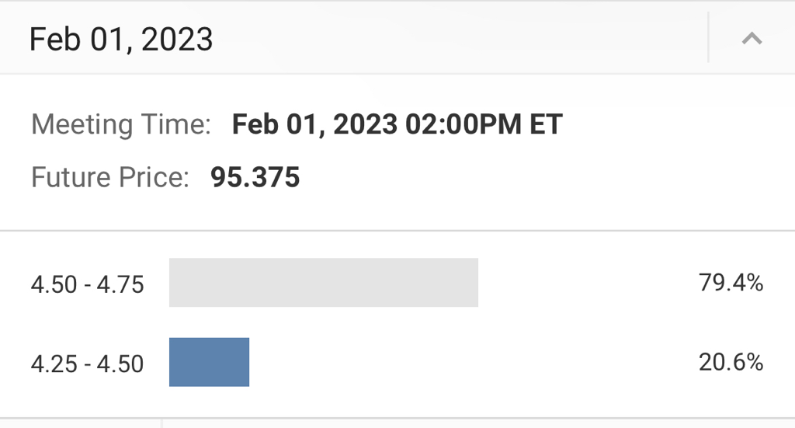
Task: Select the 4.50 - 4.75 rate range label
Action: tap(88, 284)
